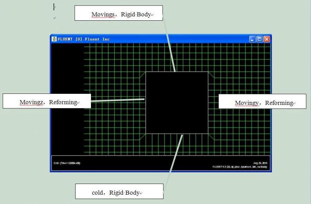The width and height of the screenshot is (311, 204).
Task: Click the 'Movingz, Reforming' label box
Action: (x=47, y=101)
